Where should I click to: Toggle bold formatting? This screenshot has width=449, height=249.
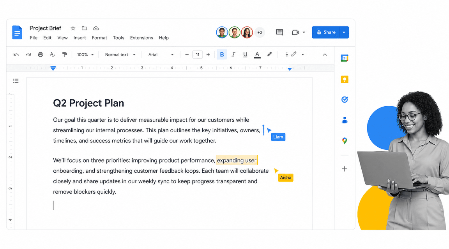222,54
